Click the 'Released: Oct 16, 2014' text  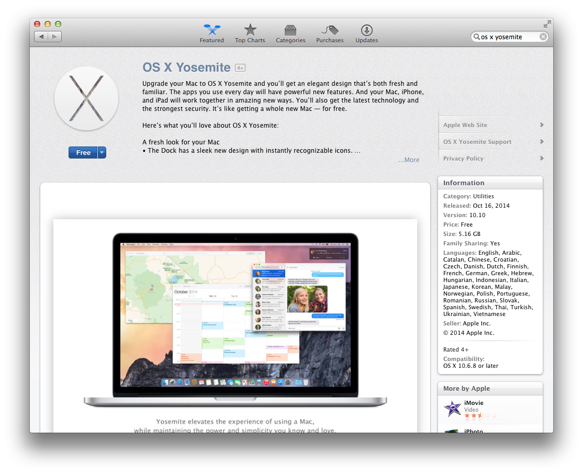[x=476, y=206]
